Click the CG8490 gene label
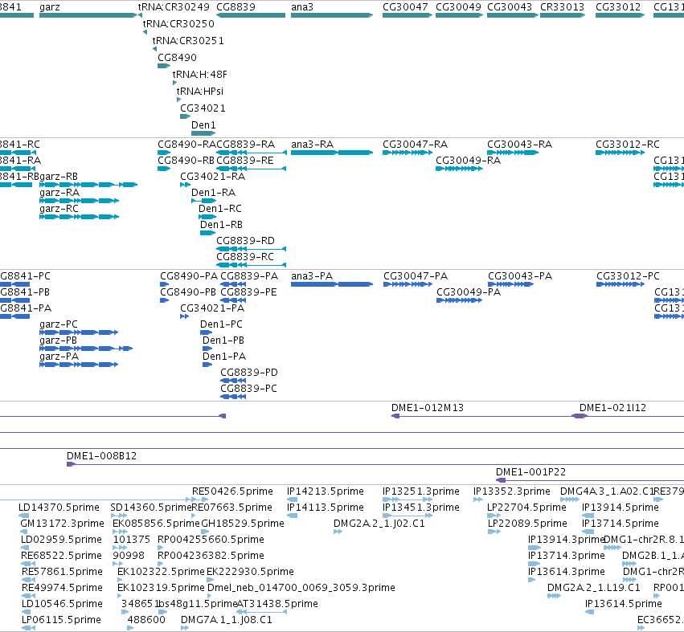The height and width of the screenshot is (632, 684). point(177,58)
